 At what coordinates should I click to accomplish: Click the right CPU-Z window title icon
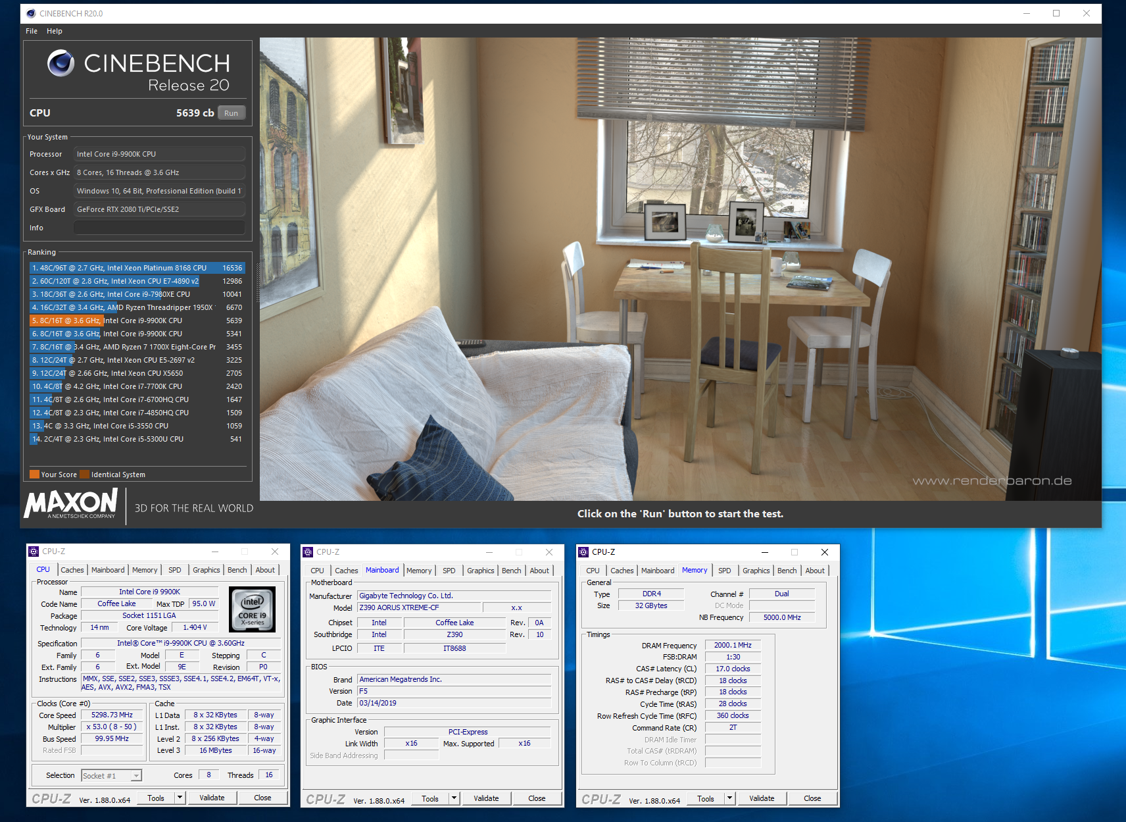tap(583, 552)
